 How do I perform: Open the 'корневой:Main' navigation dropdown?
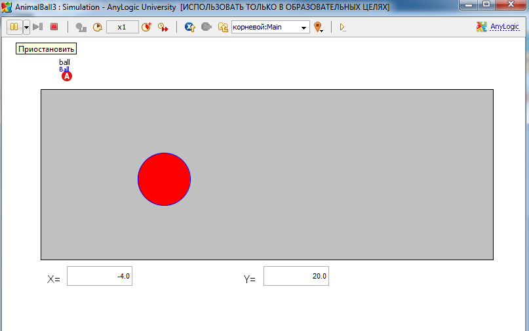tap(271, 27)
